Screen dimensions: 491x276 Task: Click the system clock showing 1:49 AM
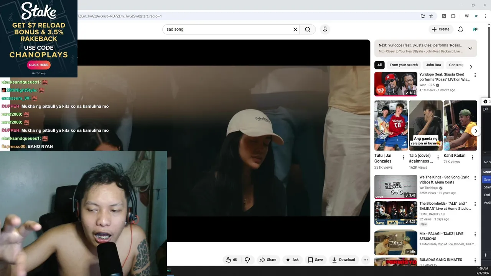tap(482, 269)
